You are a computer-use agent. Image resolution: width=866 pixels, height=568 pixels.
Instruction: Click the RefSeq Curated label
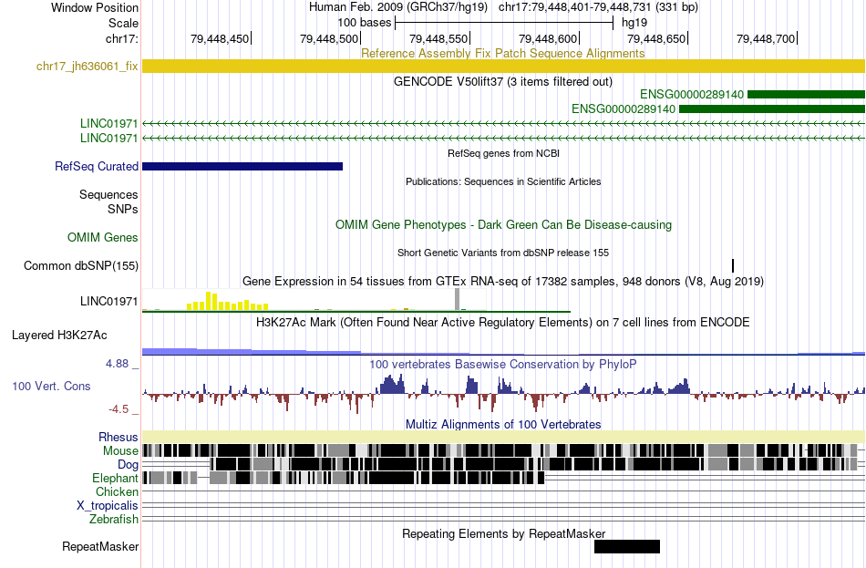click(97, 166)
